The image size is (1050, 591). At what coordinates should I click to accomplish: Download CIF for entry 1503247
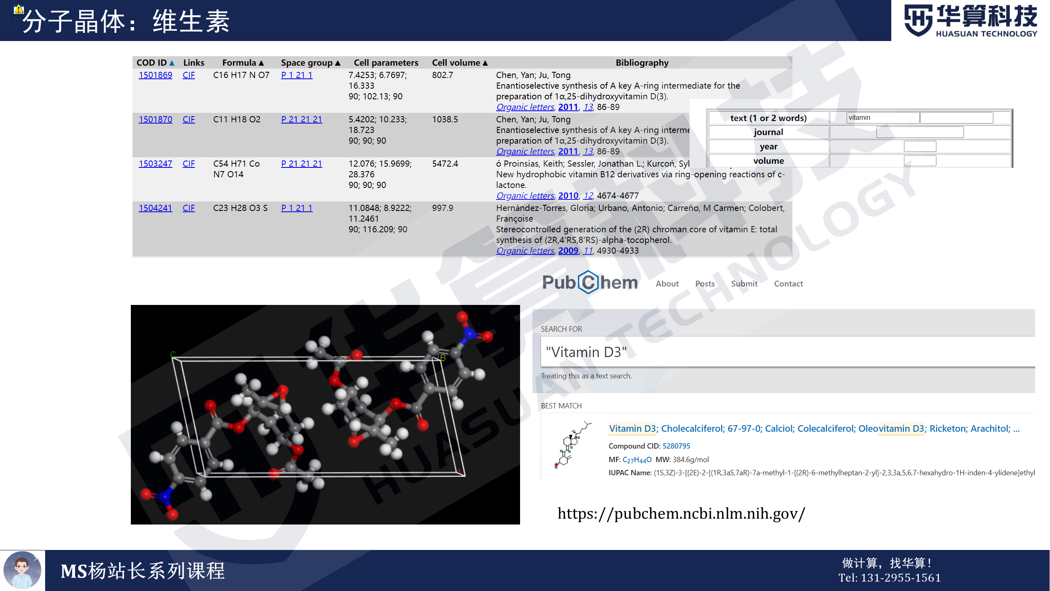point(188,164)
